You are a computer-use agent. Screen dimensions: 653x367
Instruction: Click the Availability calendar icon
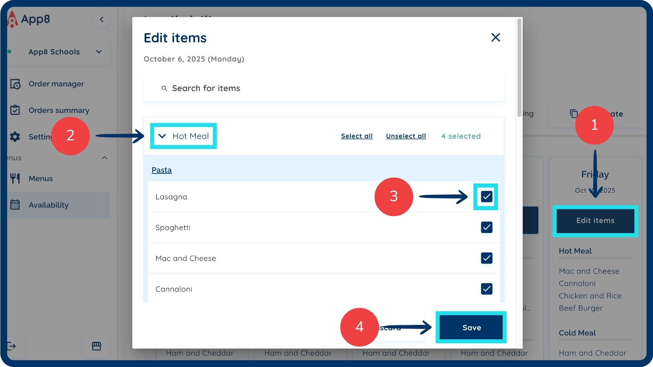click(15, 205)
